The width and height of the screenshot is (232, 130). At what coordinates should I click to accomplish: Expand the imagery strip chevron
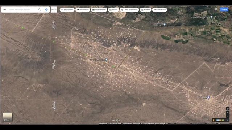click(x=228, y=120)
